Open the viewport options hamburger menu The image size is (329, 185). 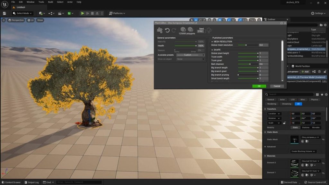coord(4,20)
